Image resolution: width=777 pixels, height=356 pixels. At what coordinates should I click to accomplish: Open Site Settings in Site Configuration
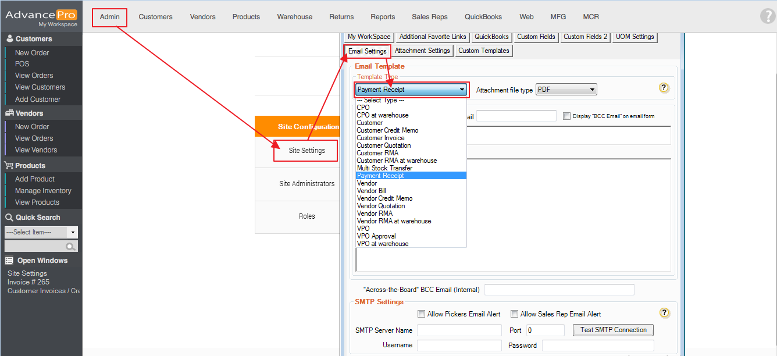(x=306, y=151)
